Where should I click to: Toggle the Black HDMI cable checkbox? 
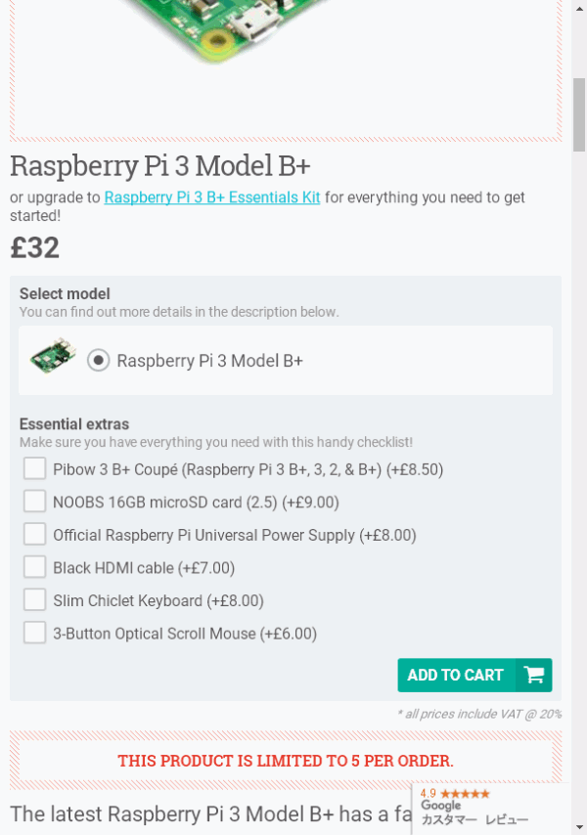click(x=34, y=567)
